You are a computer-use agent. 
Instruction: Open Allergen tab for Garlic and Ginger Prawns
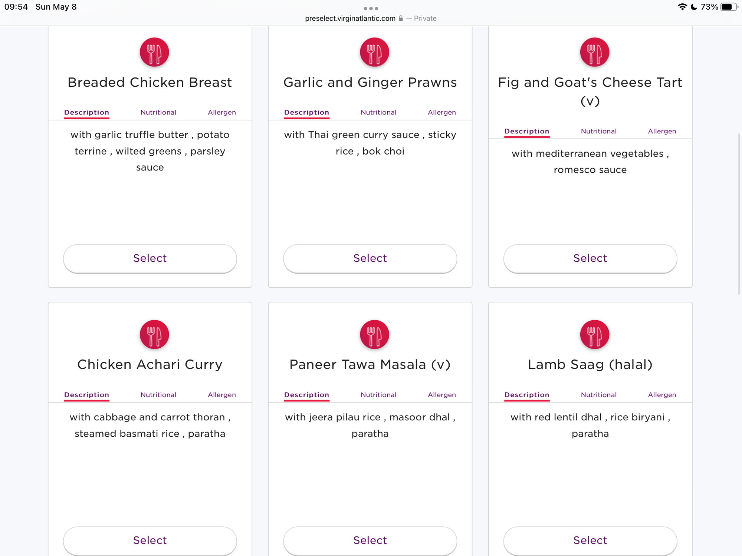click(x=441, y=112)
